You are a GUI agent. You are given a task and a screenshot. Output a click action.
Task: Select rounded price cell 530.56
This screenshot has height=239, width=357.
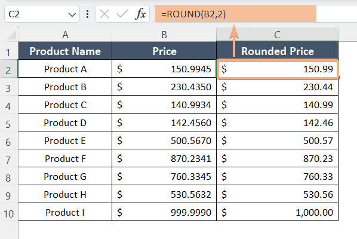coord(278,194)
